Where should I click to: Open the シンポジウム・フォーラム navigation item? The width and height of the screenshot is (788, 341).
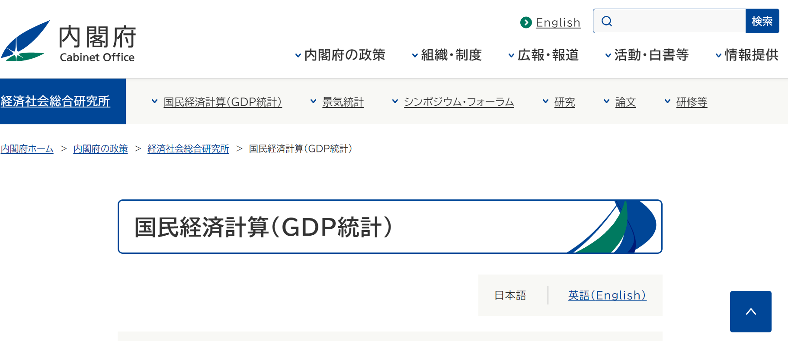click(459, 102)
